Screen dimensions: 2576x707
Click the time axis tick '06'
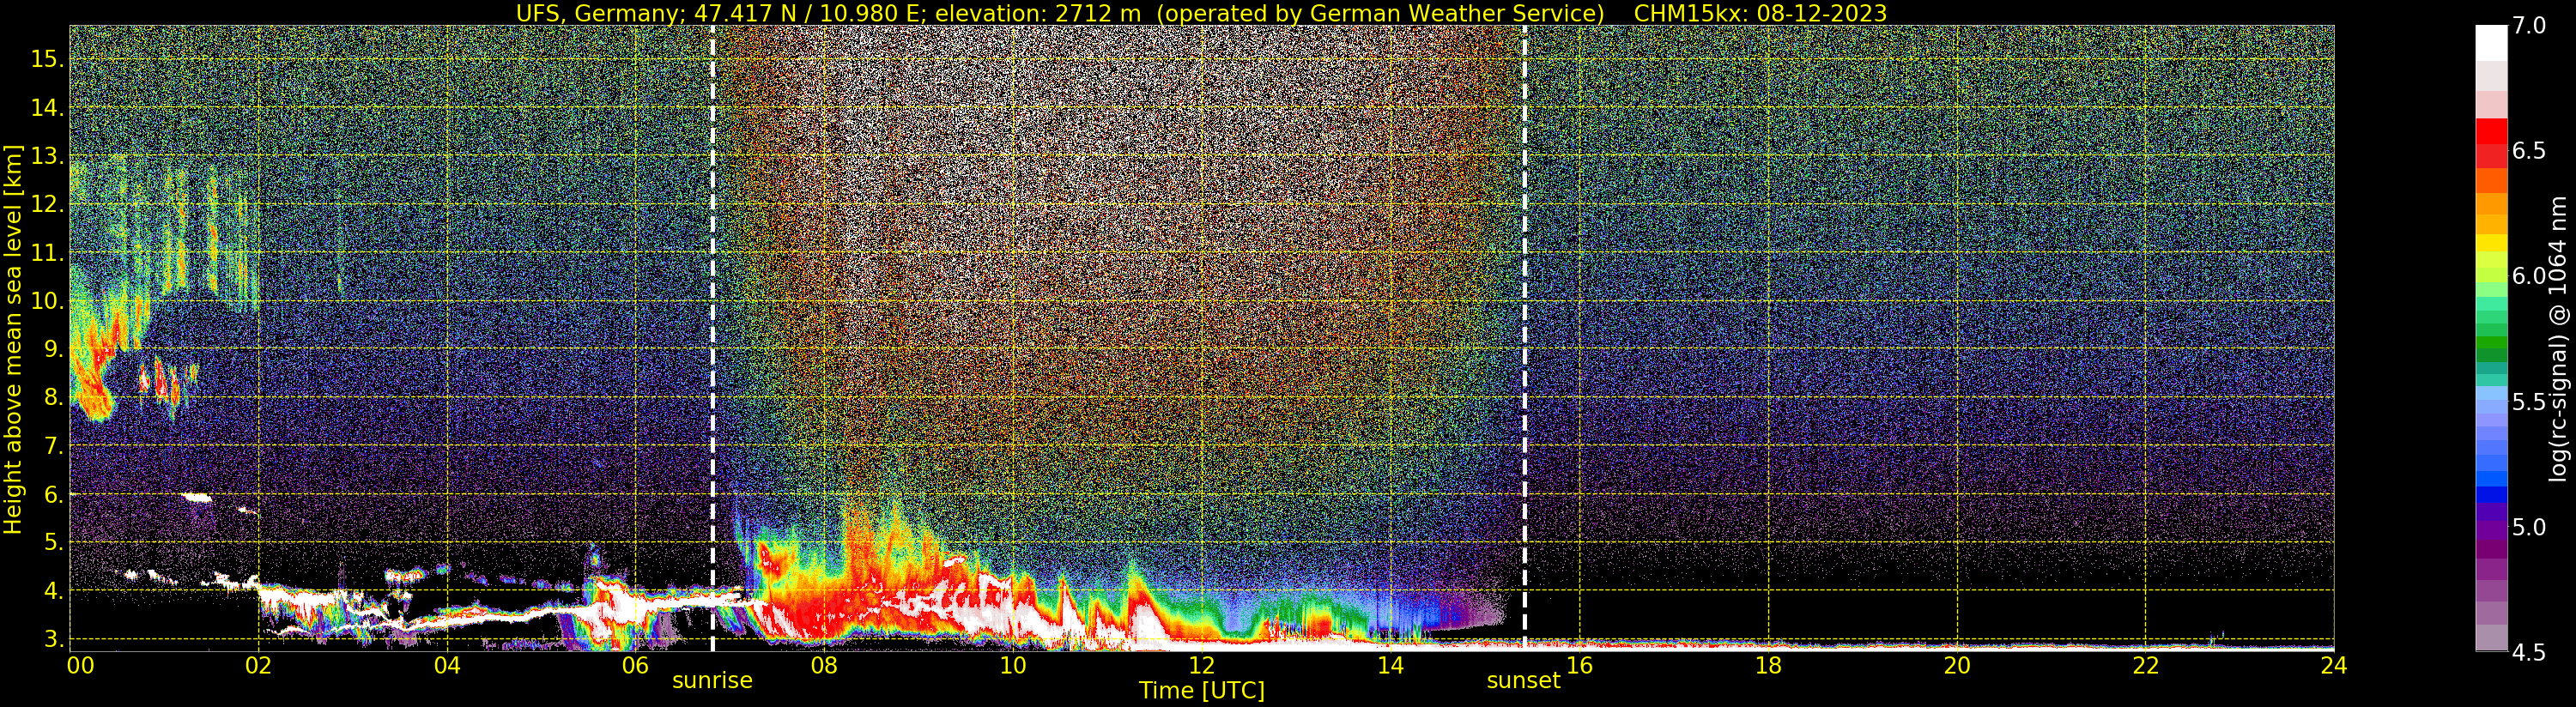point(636,665)
